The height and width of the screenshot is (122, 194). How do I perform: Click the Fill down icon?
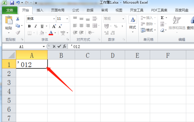162,24
